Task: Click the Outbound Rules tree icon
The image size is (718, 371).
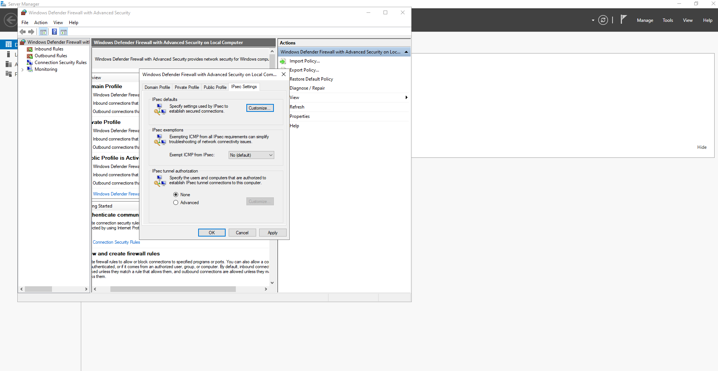Action: tap(30, 56)
